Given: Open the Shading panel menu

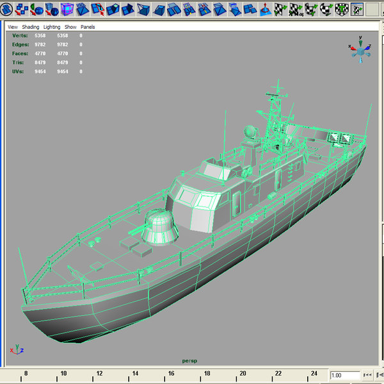Looking at the screenshot, I should click(30, 28).
